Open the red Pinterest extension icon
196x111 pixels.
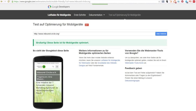click(182, 2)
